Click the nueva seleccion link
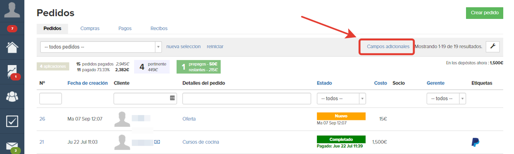The height and width of the screenshot is (154, 514). pos(183,46)
